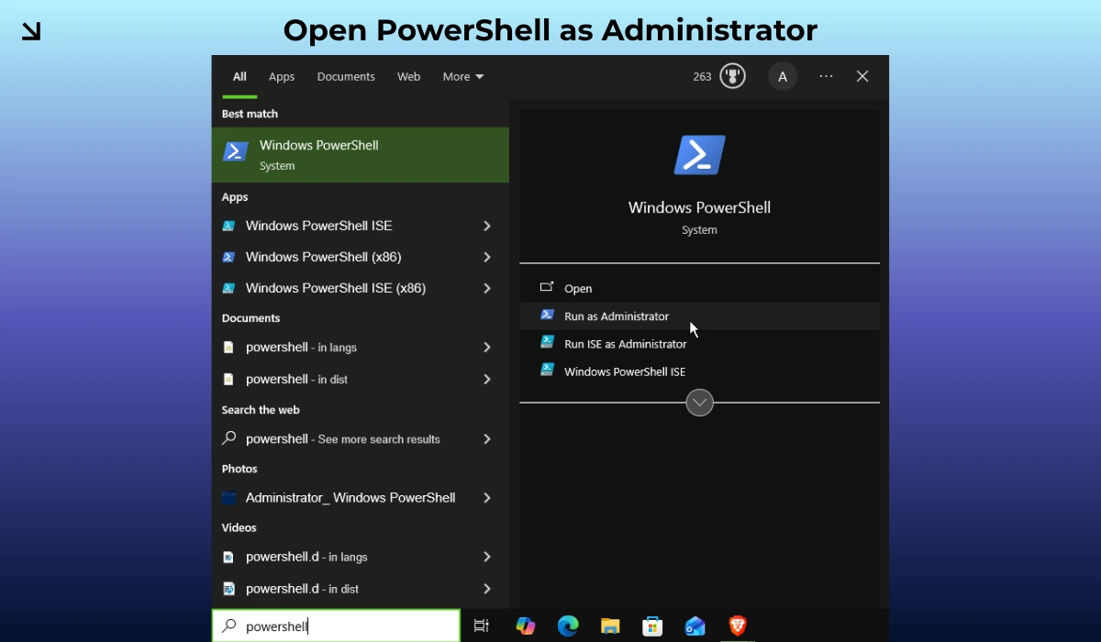Click the large PowerShell logo in the preview pane
Image resolution: width=1101 pixels, height=642 pixels.
pos(699,155)
